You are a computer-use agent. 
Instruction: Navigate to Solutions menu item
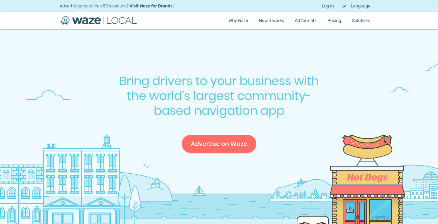click(x=361, y=21)
